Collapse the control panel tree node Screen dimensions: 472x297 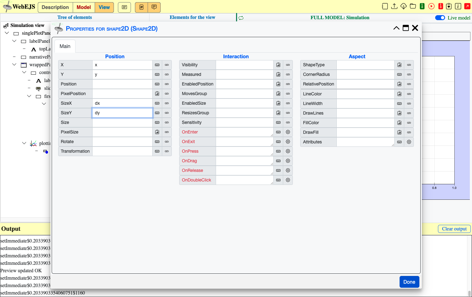coord(24,72)
